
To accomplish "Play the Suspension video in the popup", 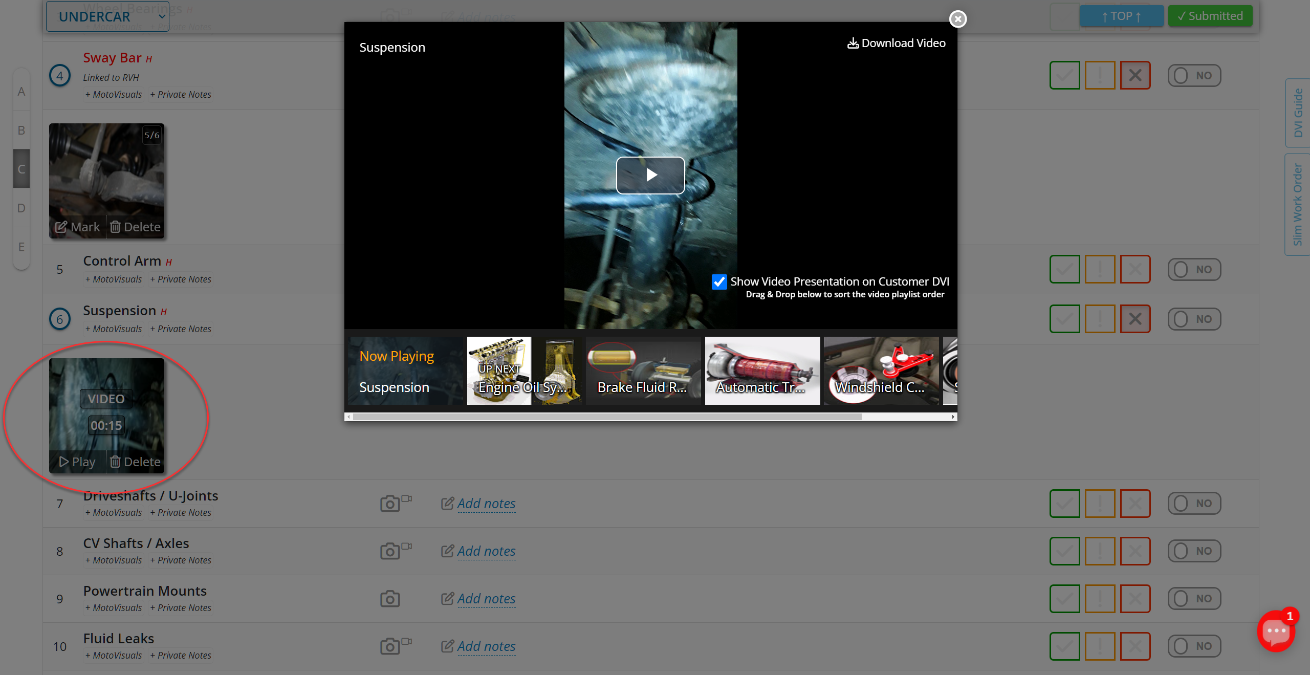I will pyautogui.click(x=650, y=176).
